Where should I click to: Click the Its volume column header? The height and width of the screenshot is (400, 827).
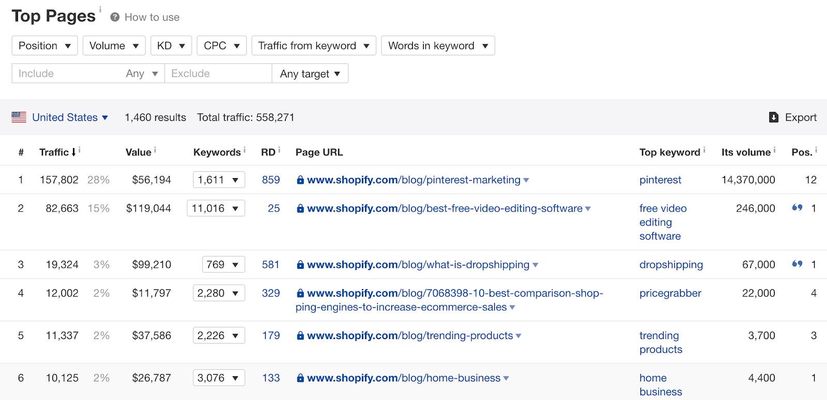[x=746, y=152]
